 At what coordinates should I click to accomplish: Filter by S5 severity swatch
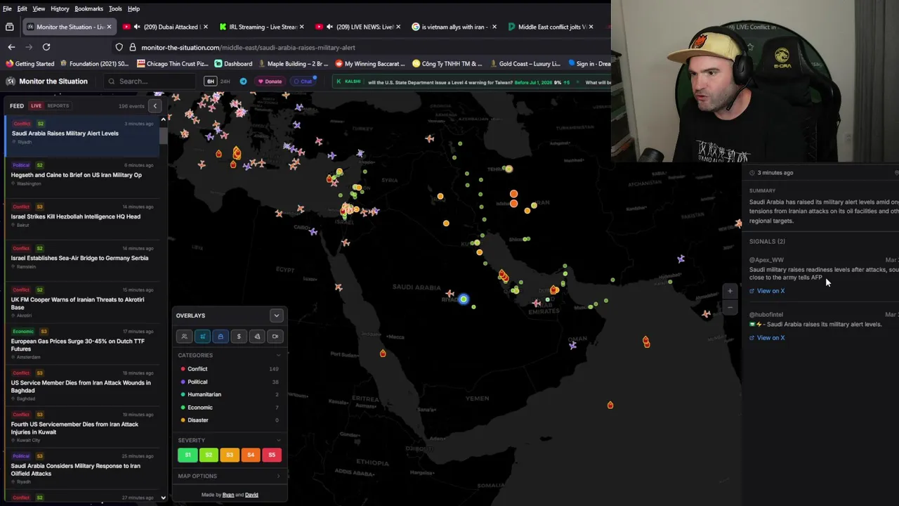coord(272,455)
